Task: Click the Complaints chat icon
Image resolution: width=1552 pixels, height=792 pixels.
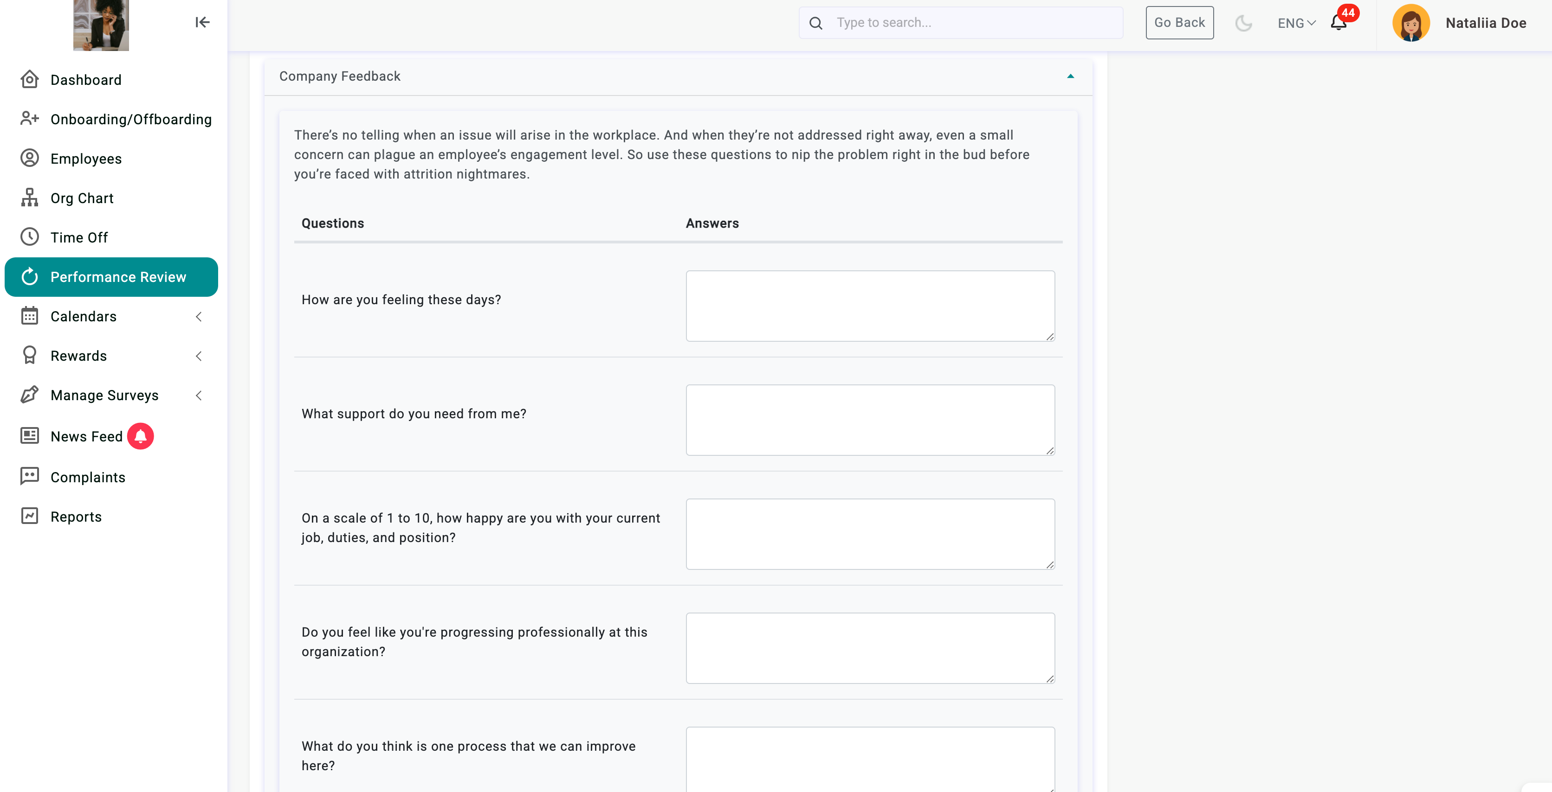Action: [x=30, y=476]
